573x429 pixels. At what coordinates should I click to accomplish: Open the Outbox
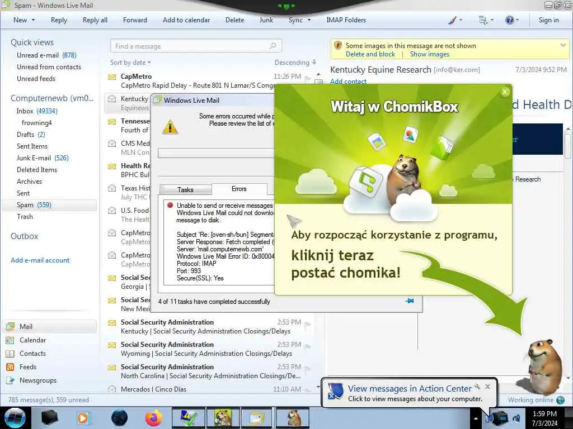click(x=24, y=236)
